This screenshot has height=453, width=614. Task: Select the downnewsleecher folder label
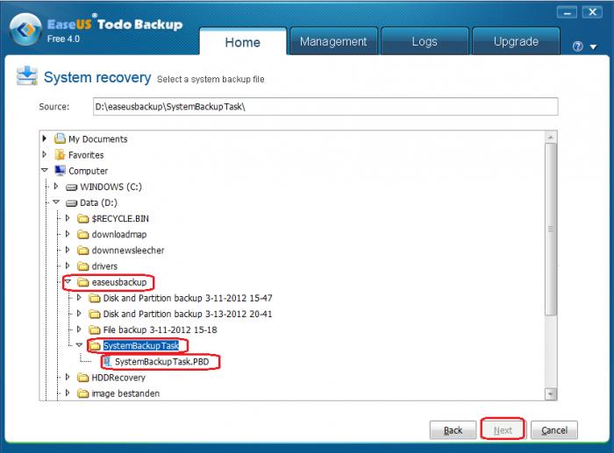[x=128, y=251]
